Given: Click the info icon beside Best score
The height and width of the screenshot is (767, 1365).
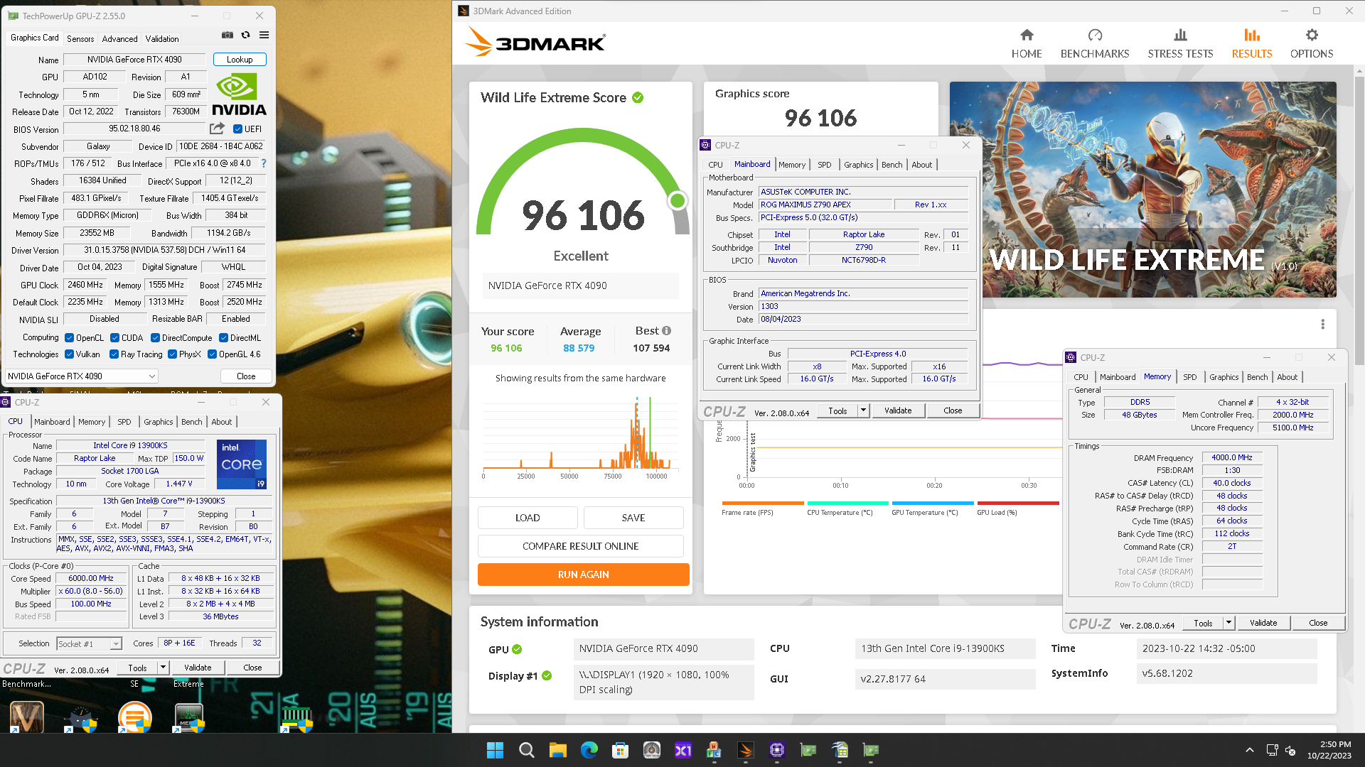Looking at the screenshot, I should [x=666, y=331].
